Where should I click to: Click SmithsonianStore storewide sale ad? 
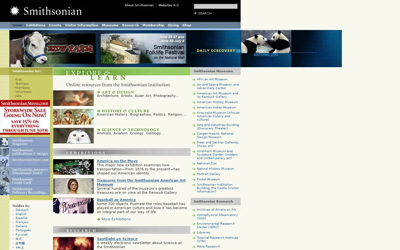[25, 117]
